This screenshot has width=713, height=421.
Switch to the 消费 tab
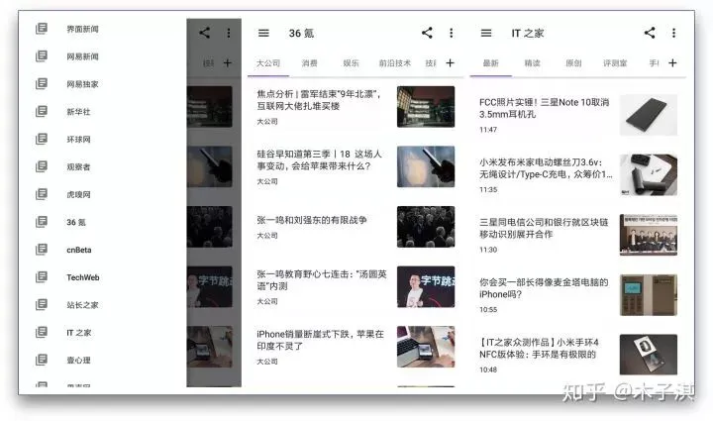310,63
